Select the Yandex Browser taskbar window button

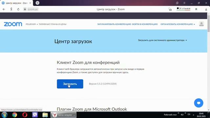click(63, 115)
